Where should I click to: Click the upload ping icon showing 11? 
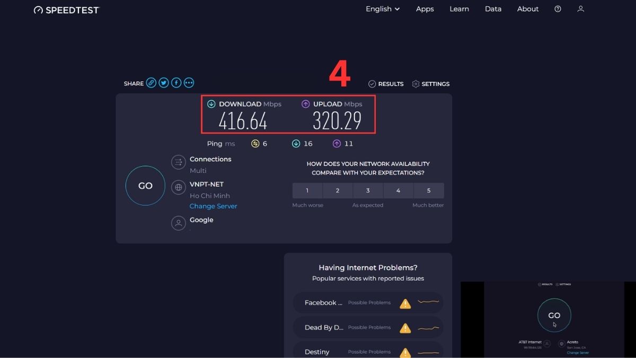337,144
